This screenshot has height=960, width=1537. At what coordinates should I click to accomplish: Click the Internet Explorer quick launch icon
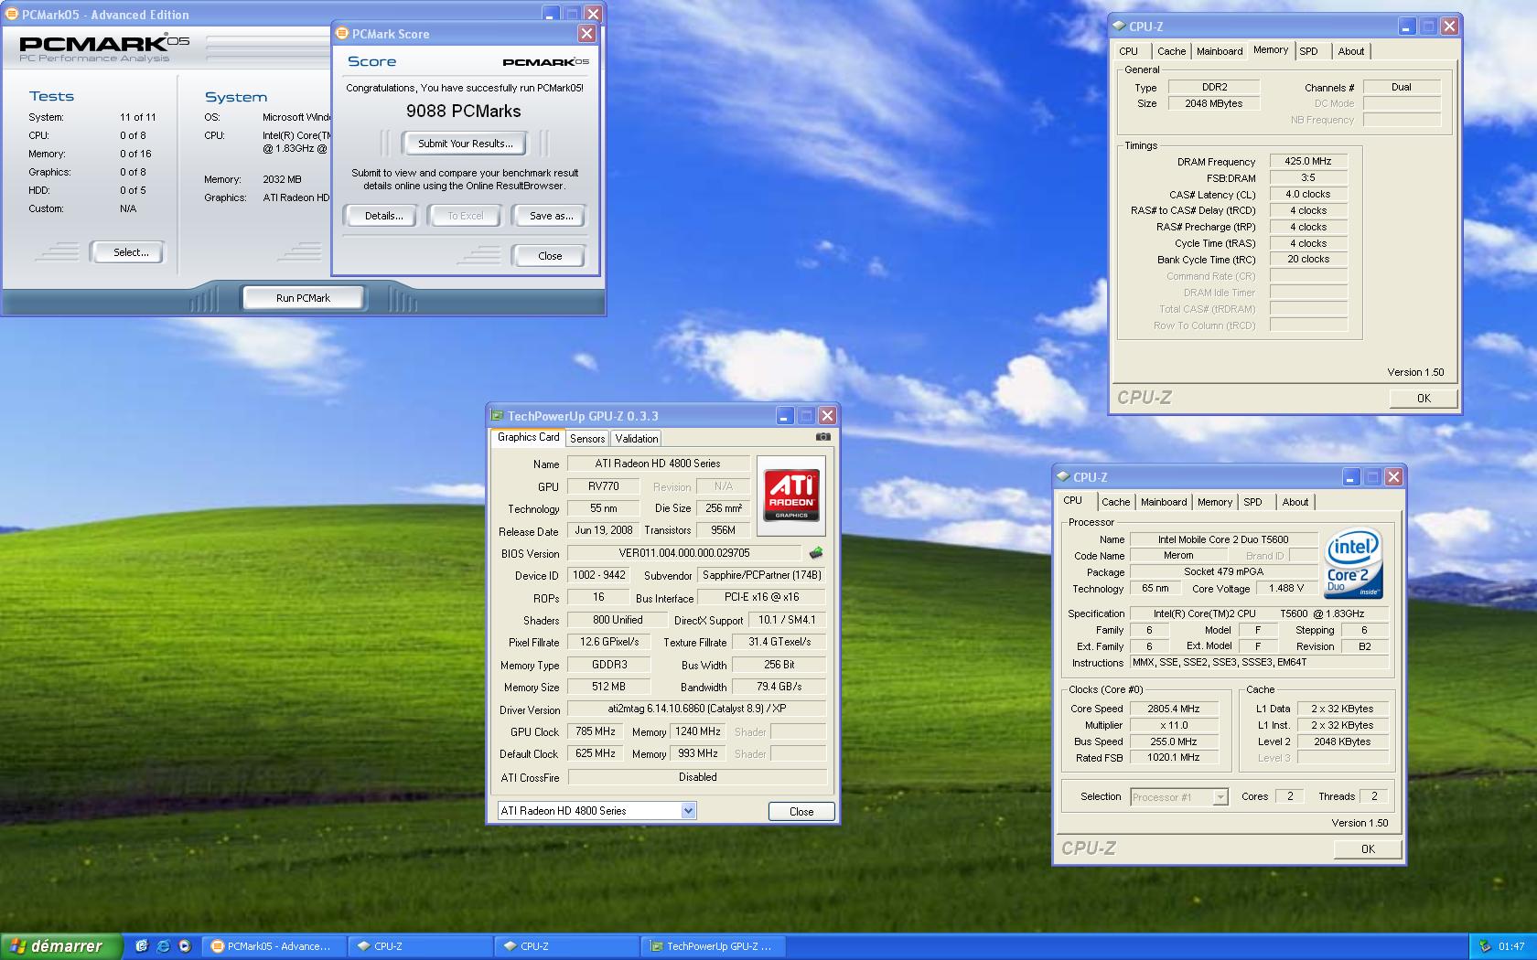coord(163,946)
